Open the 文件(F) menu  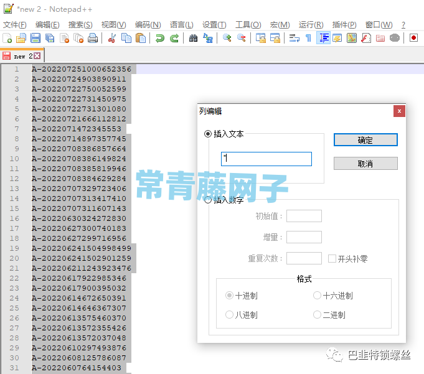click(14, 25)
